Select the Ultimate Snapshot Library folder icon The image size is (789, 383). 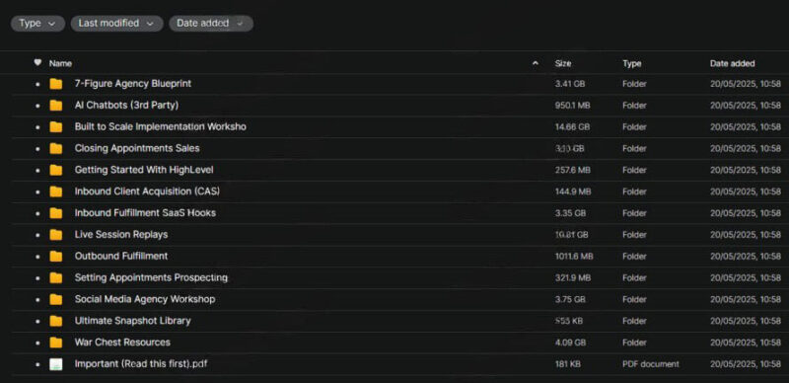tap(56, 321)
